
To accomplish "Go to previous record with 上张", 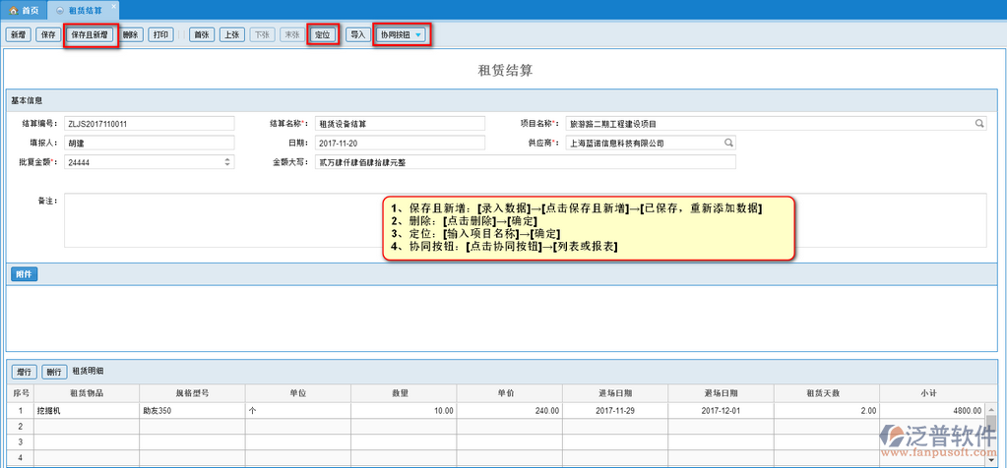I will coord(232,34).
